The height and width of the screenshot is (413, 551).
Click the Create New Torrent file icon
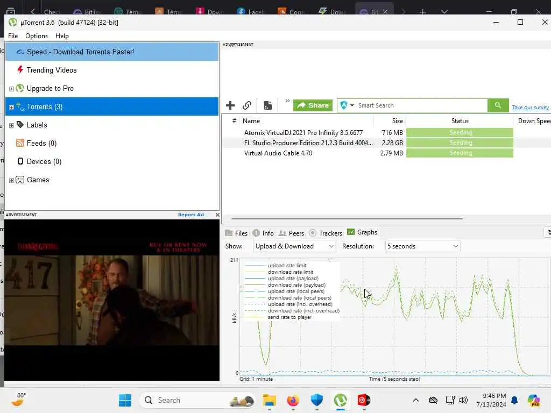coord(268,105)
